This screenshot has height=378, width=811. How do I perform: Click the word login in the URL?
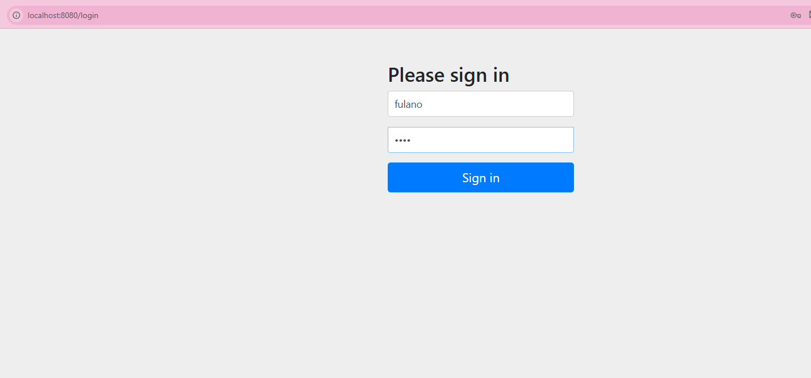tap(89, 15)
